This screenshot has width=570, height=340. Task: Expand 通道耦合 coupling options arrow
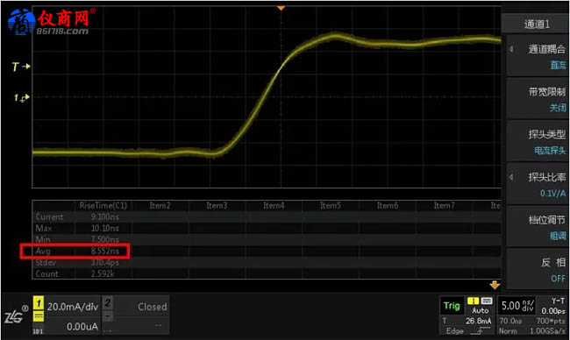511,49
